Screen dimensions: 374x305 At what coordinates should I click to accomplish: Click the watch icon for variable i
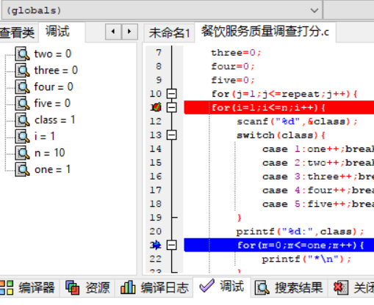pyautogui.click(x=22, y=136)
